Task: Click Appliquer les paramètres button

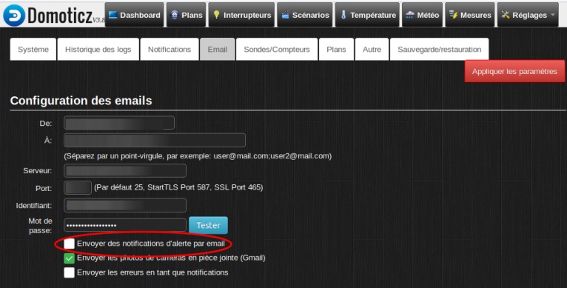Action: (514, 71)
